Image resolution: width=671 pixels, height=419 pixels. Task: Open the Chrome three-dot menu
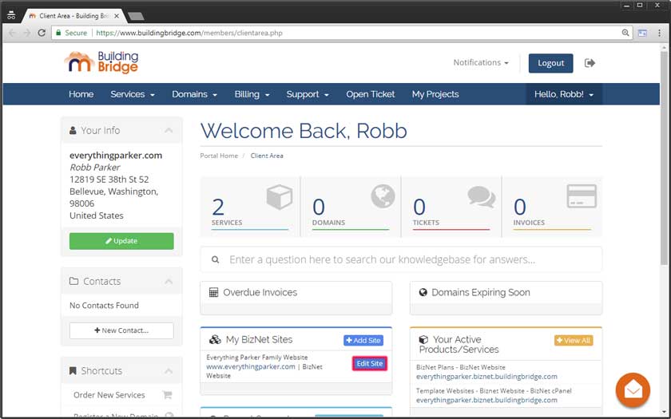659,33
